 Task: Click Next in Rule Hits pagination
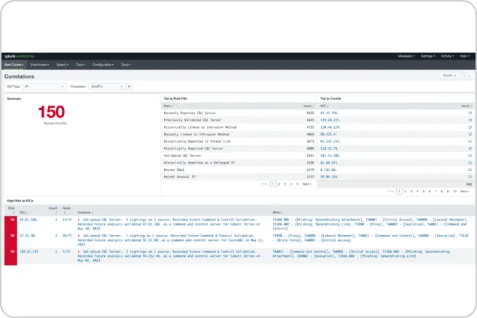[307, 184]
